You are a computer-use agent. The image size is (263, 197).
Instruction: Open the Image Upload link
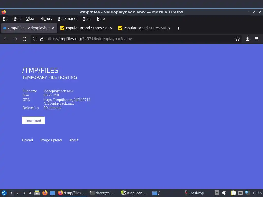pos(51,140)
